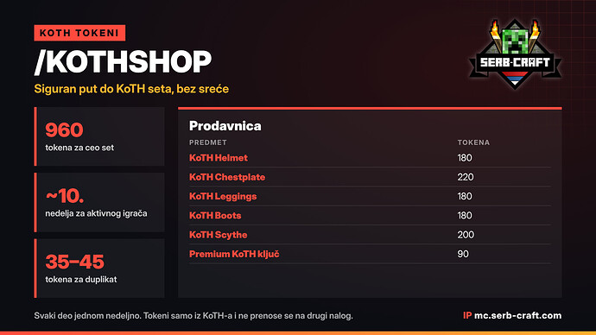Viewport: 596px width, 335px height.
Task: Click the PREDMET column header
Action: coord(208,142)
